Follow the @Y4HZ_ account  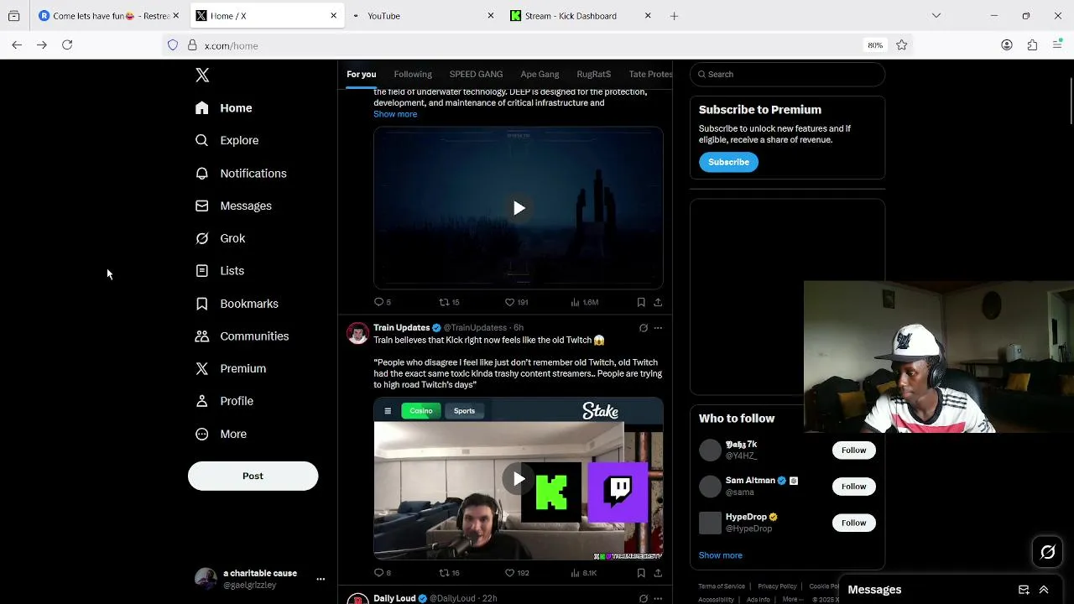(x=853, y=450)
